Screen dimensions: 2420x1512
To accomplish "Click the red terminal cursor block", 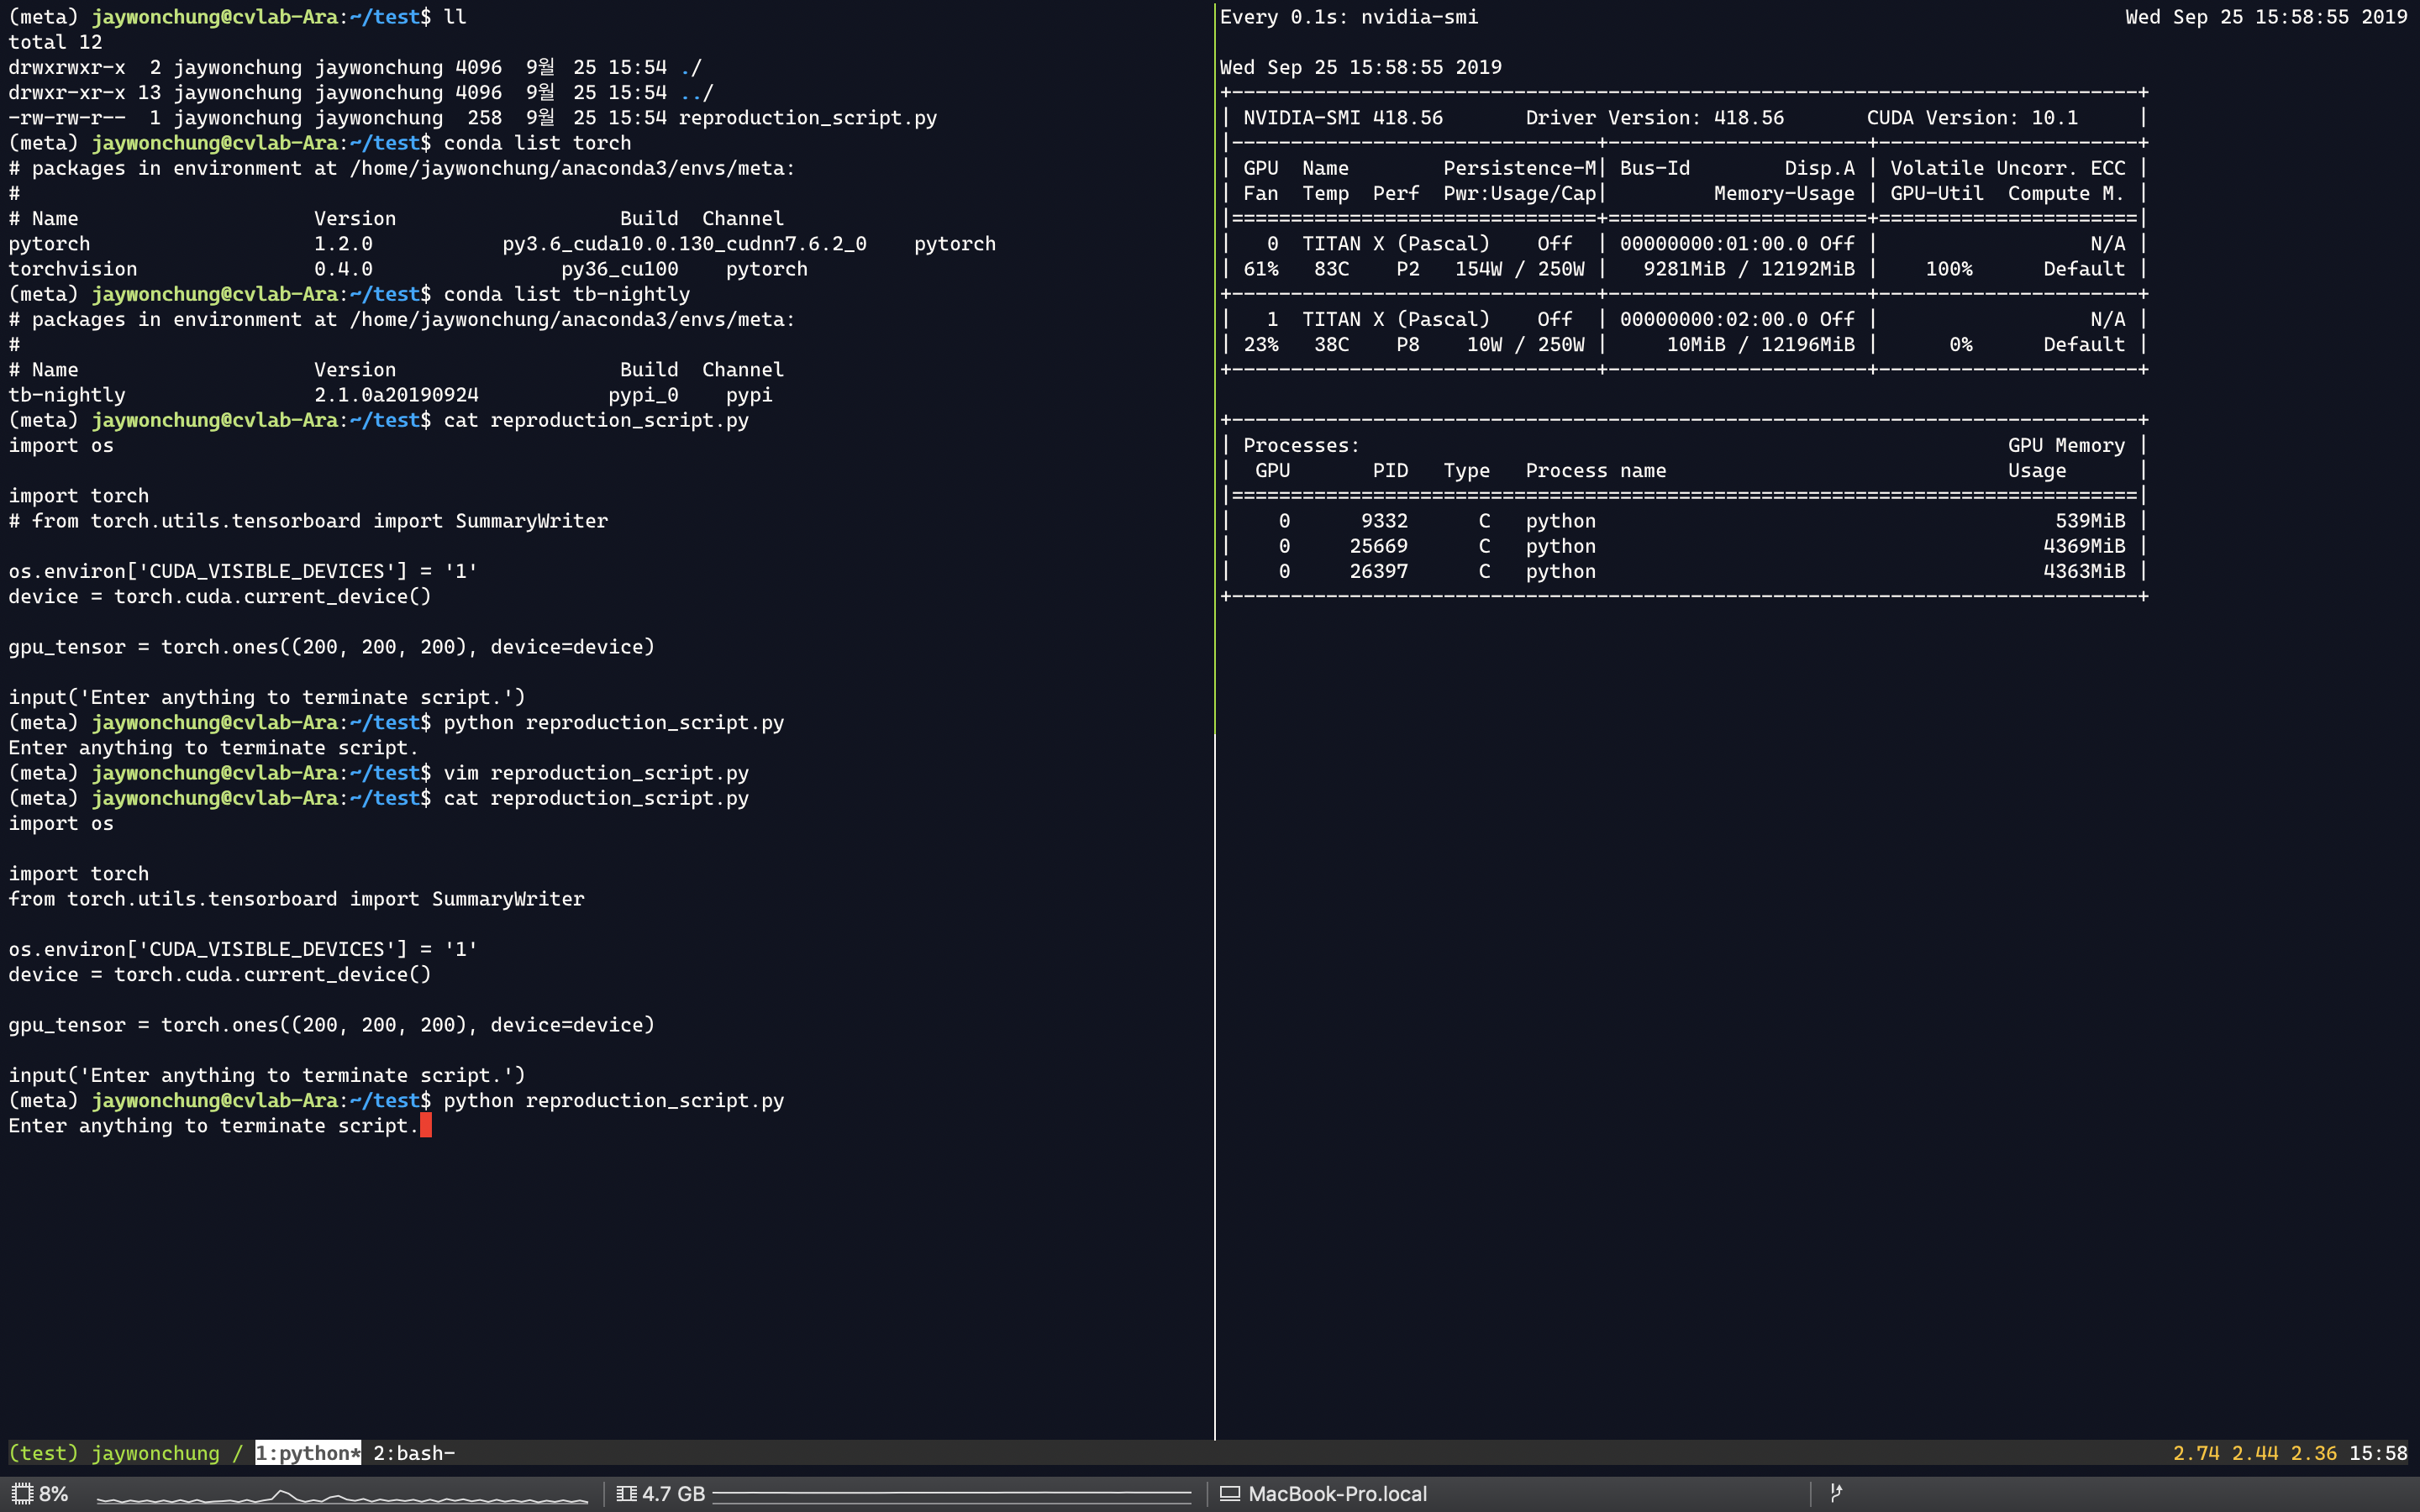I will [425, 1125].
